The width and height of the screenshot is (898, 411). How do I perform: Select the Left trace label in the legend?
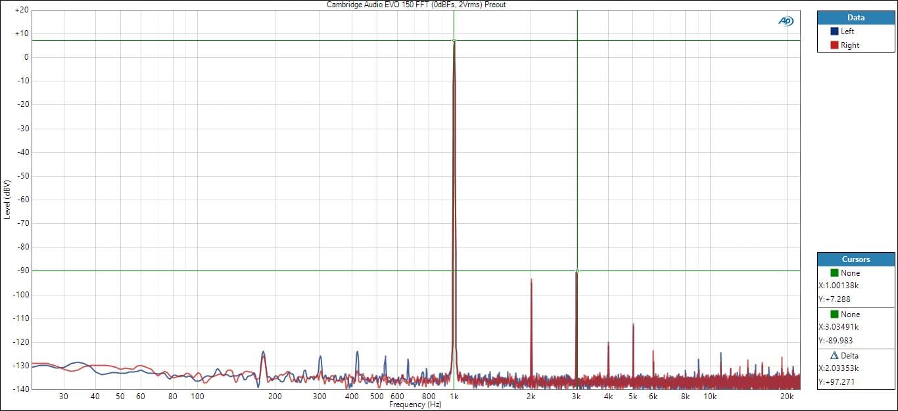847,32
